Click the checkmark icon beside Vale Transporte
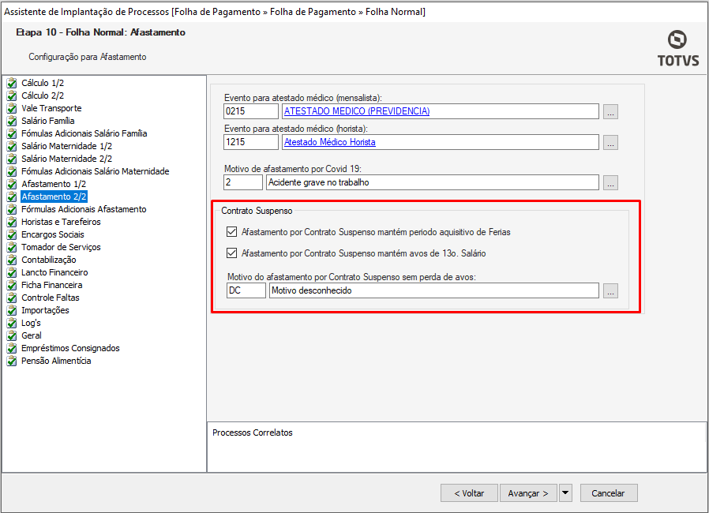This screenshot has width=709, height=513. 12,108
